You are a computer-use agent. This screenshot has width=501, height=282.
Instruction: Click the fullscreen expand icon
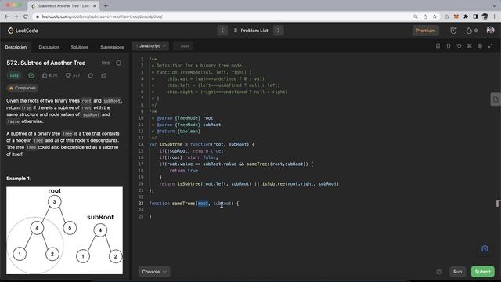491,46
